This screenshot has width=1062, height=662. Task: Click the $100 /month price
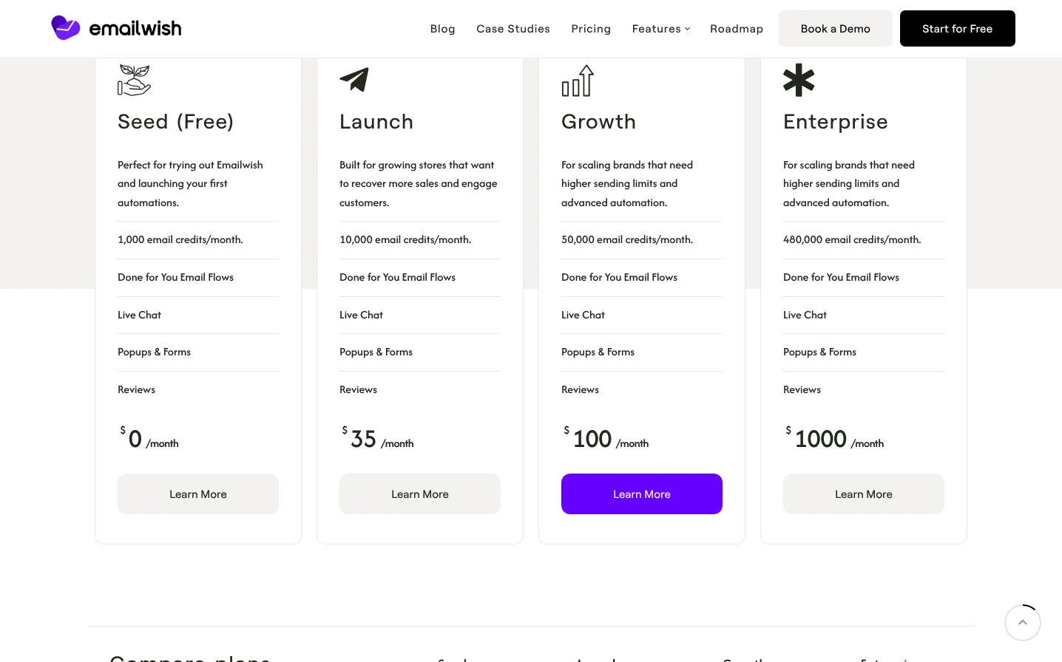[606, 439]
